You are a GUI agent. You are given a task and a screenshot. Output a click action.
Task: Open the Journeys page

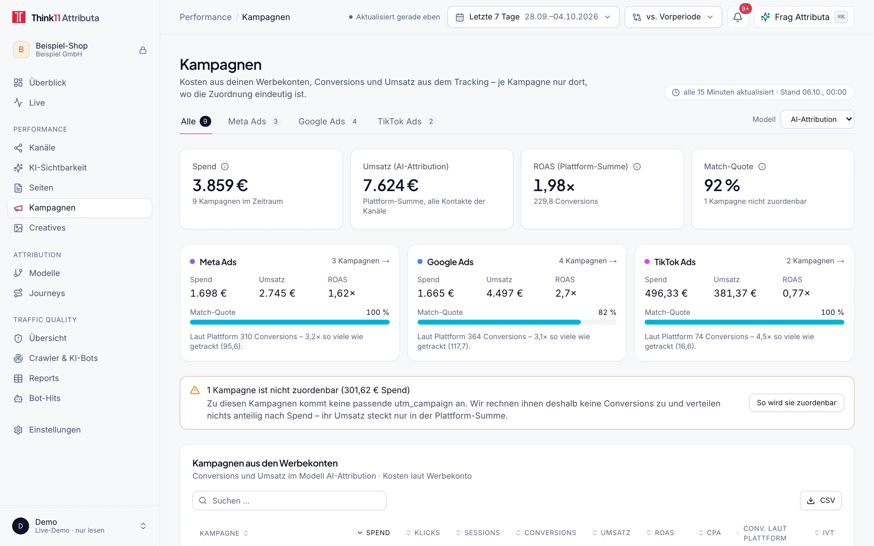80,293
